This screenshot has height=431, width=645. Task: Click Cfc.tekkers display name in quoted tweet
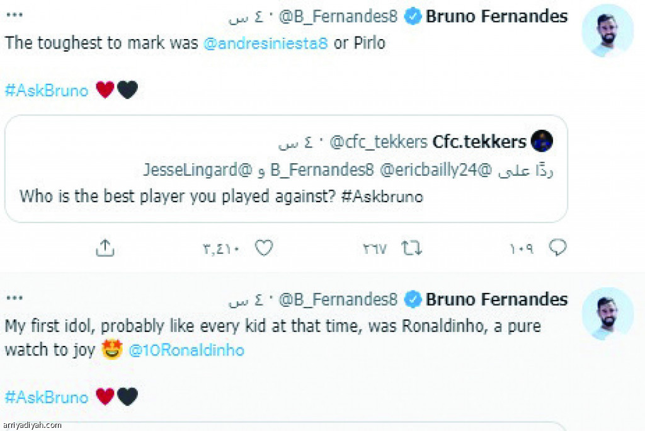pyautogui.click(x=479, y=142)
